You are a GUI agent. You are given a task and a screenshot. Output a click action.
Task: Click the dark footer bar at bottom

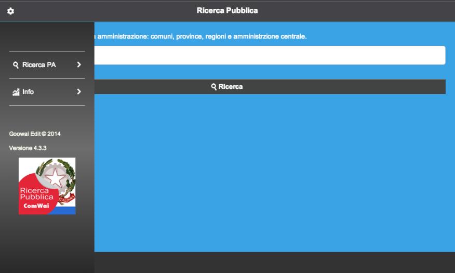point(270,263)
